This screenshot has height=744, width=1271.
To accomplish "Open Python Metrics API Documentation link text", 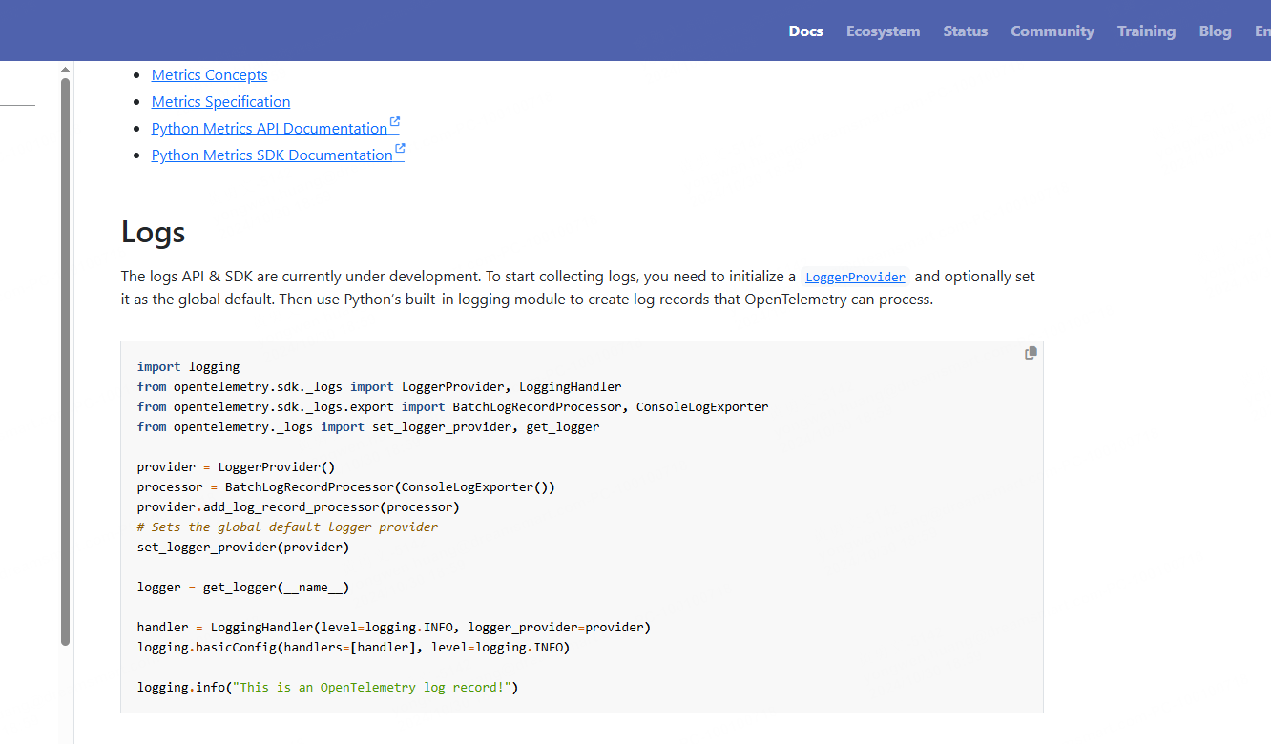I will pyautogui.click(x=268, y=129).
